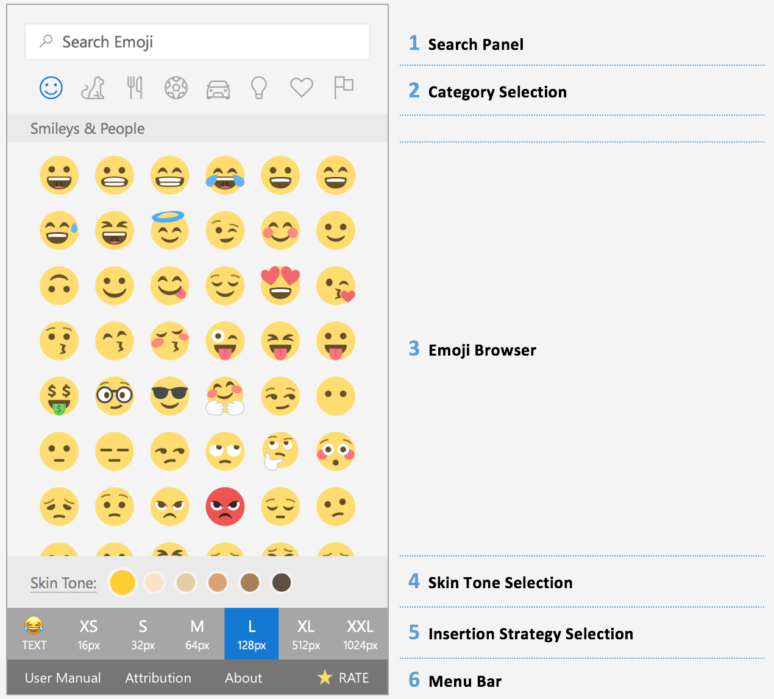Insert the rolling eyes emoji
Image resolution: width=774 pixels, height=699 pixels.
coord(225,452)
